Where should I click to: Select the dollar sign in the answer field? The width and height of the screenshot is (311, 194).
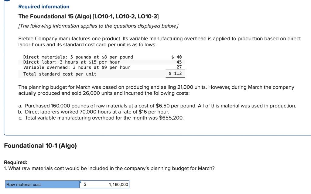tap(85, 184)
